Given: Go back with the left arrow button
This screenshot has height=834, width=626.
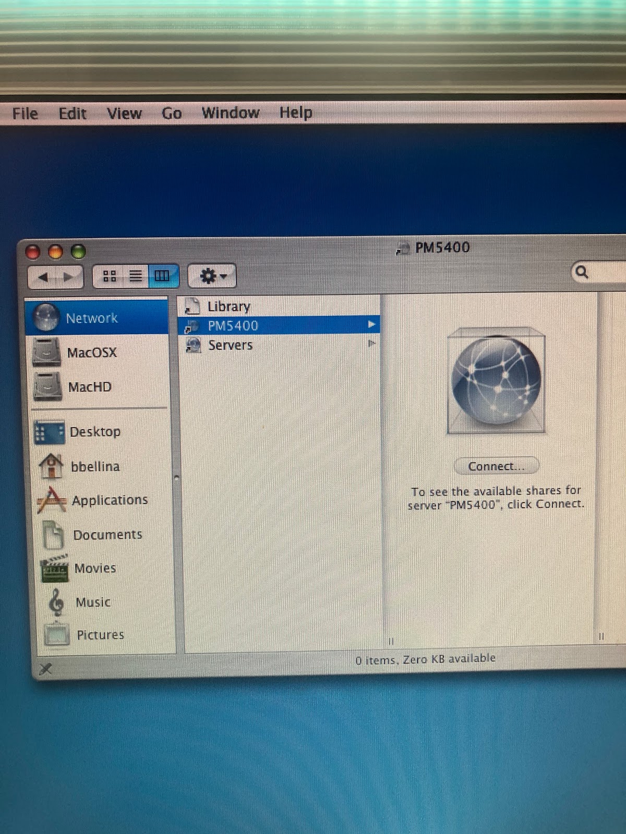Looking at the screenshot, I should coord(43,277).
